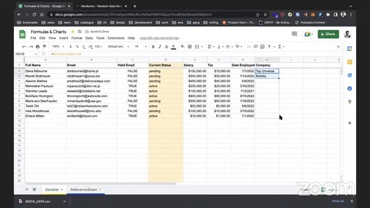Click 'Show all' downloads link
Viewport: 370px width, 208px height.
(x=338, y=201)
